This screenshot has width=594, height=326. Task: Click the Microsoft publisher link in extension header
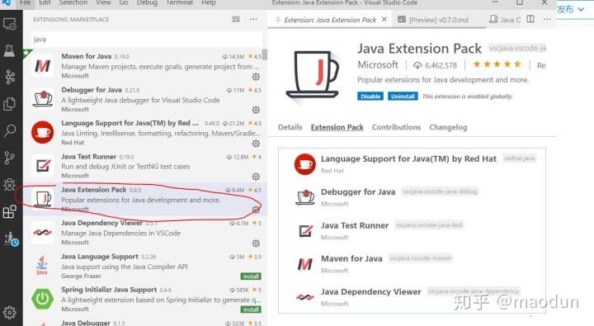click(378, 65)
